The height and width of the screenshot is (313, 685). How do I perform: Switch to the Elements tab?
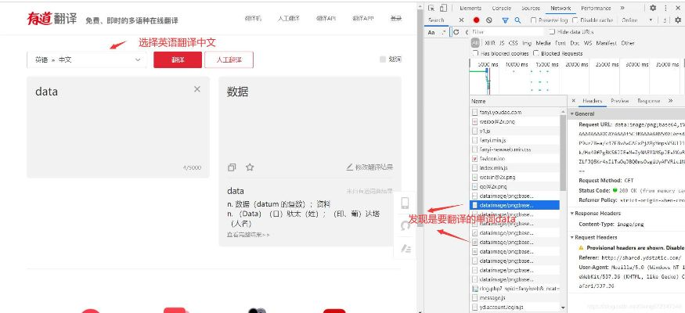pos(470,9)
